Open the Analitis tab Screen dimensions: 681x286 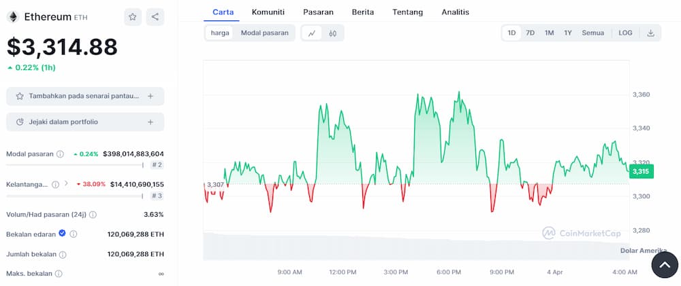(x=455, y=12)
